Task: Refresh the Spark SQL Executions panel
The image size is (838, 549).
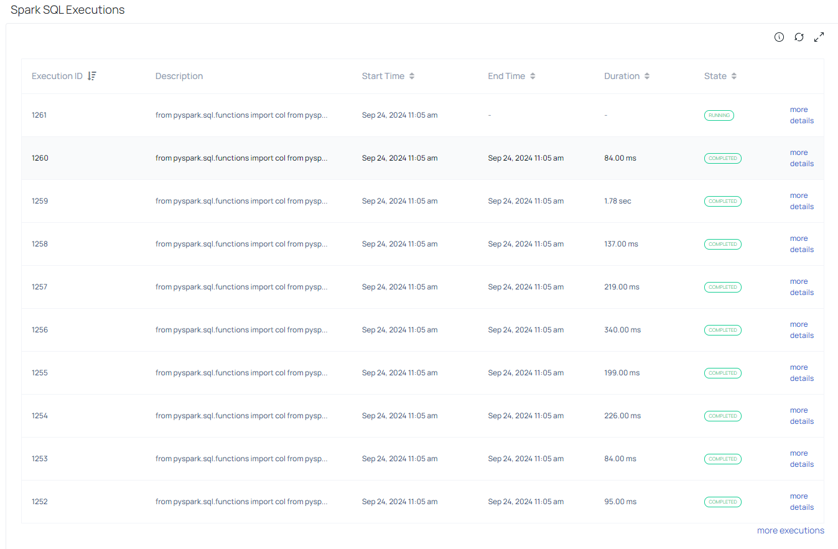Action: point(799,37)
